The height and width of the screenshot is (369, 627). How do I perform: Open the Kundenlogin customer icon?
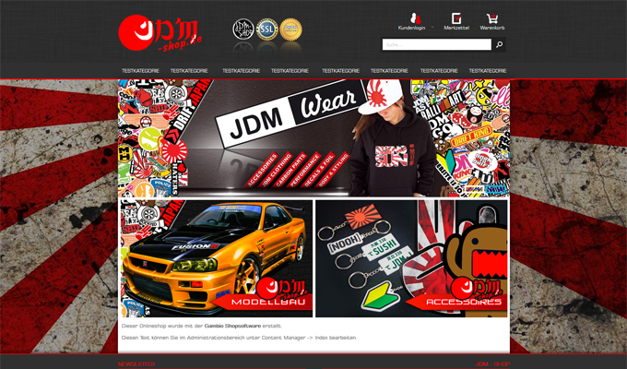pos(416,18)
